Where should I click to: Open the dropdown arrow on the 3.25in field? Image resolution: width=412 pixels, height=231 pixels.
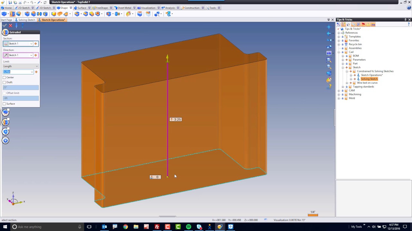32,72
